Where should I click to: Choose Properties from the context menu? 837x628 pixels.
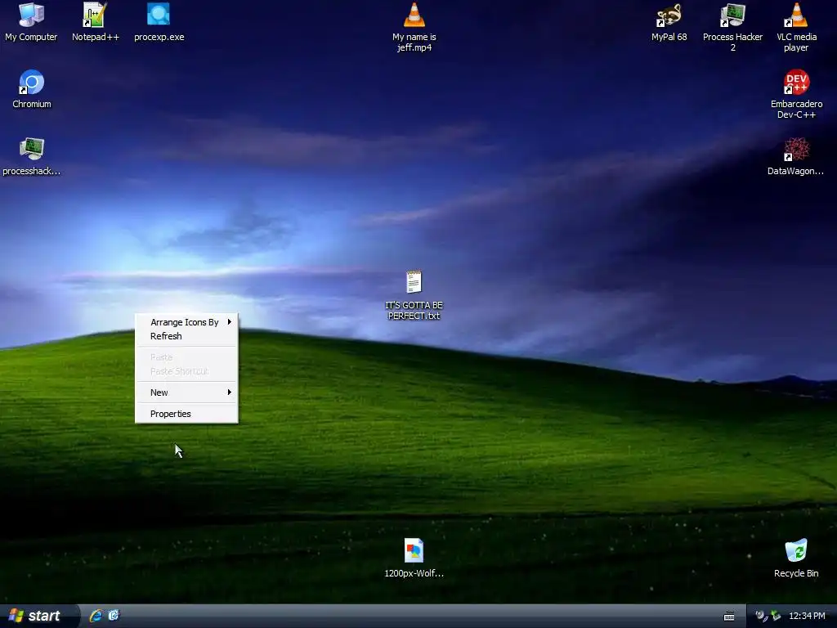(x=186, y=414)
